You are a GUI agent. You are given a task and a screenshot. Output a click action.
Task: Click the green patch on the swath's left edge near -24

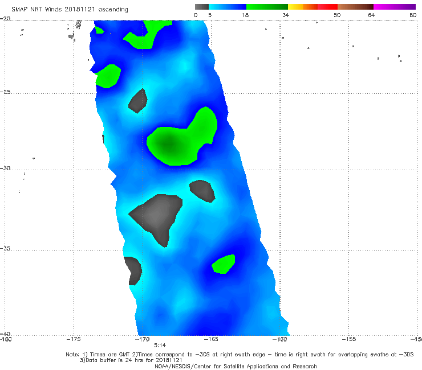(108, 76)
